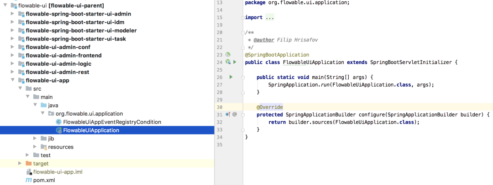The height and width of the screenshot is (185, 493).
Task: Run main method via line 26 gutter arrow
Action: 231,77
